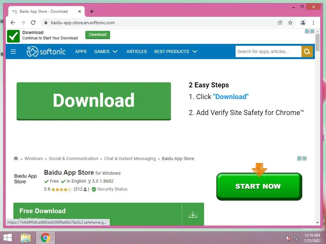Click the Security Status link
This screenshot has height=244, width=326.
[x=112, y=189]
